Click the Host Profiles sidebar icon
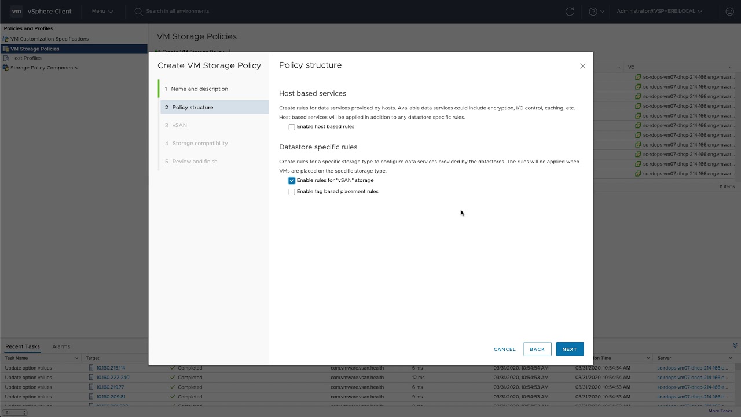This screenshot has height=417, width=741. click(x=6, y=58)
